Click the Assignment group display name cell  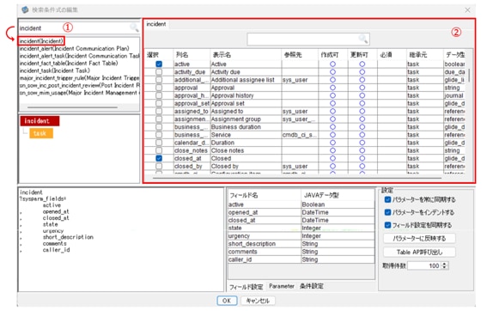click(x=246, y=119)
